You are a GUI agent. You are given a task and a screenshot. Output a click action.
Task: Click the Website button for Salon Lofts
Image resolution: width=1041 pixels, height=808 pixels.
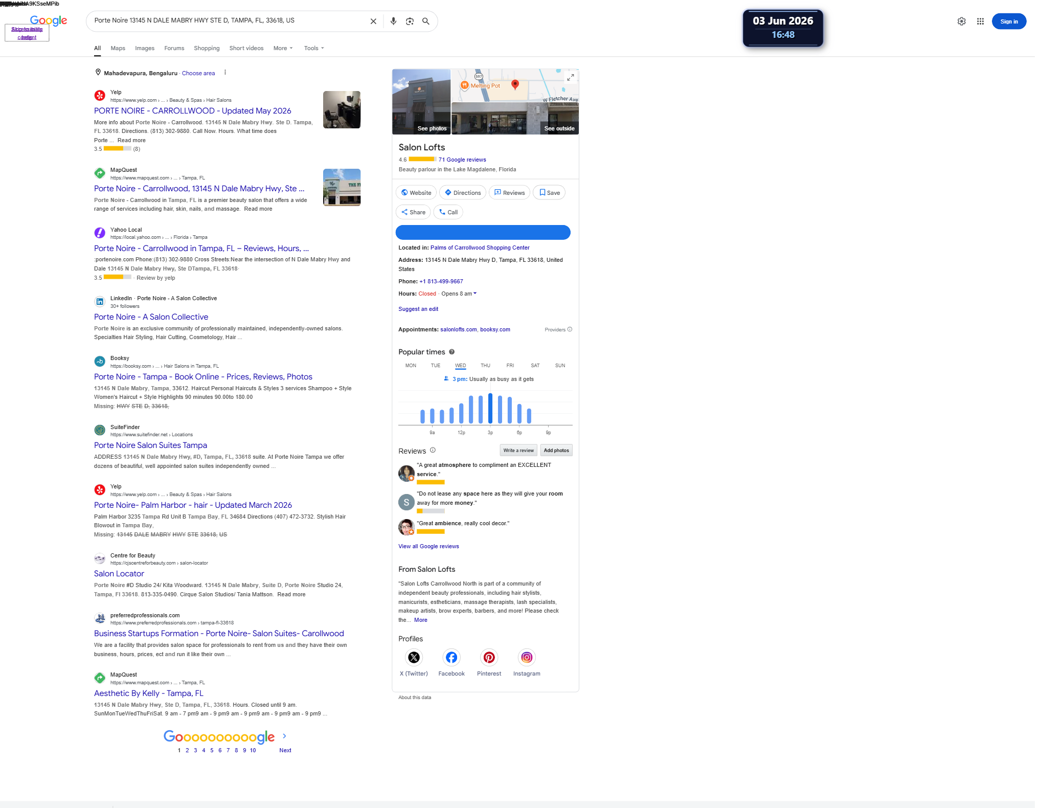click(416, 192)
